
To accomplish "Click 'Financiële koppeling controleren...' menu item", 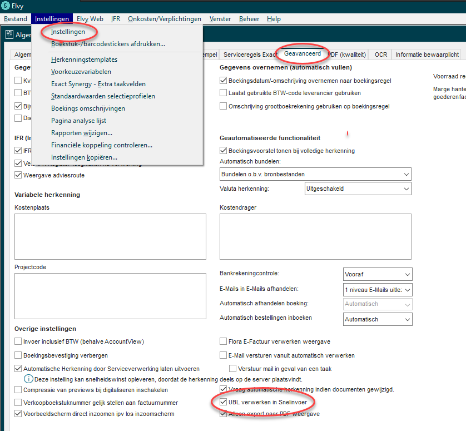I will pyautogui.click(x=102, y=145).
